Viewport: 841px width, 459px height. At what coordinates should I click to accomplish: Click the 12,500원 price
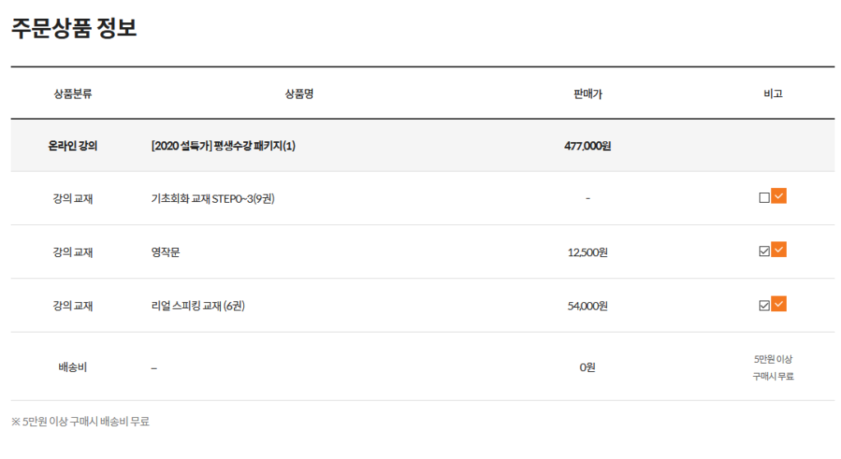(x=587, y=252)
